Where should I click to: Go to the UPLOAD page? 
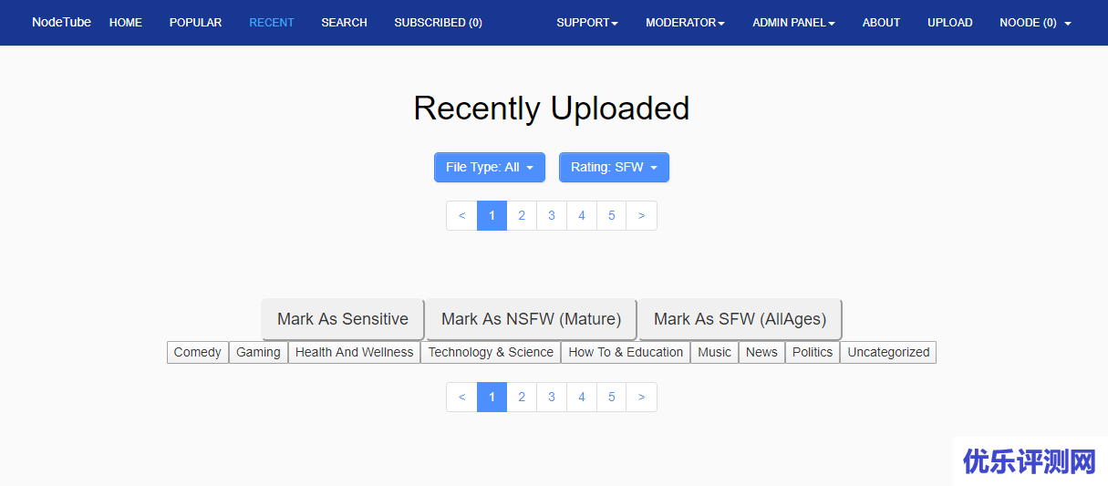click(950, 23)
